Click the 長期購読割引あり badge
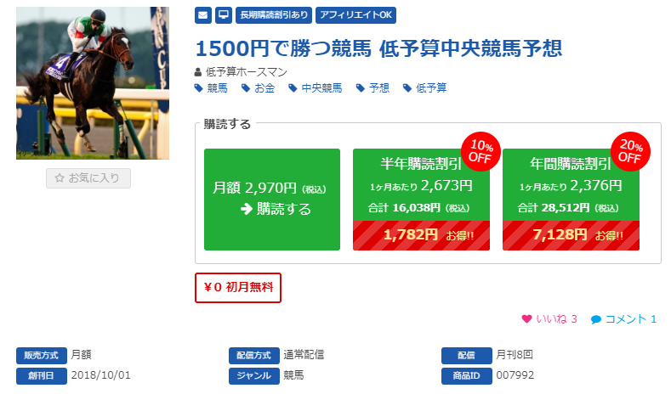Image resolution: width=671 pixels, height=394 pixels. coord(274,15)
